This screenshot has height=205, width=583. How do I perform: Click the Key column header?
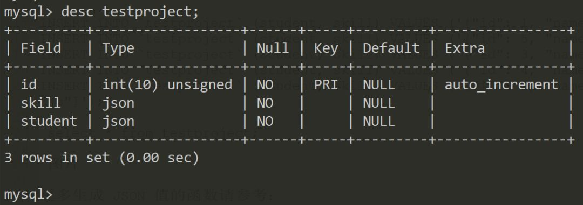coord(326,48)
